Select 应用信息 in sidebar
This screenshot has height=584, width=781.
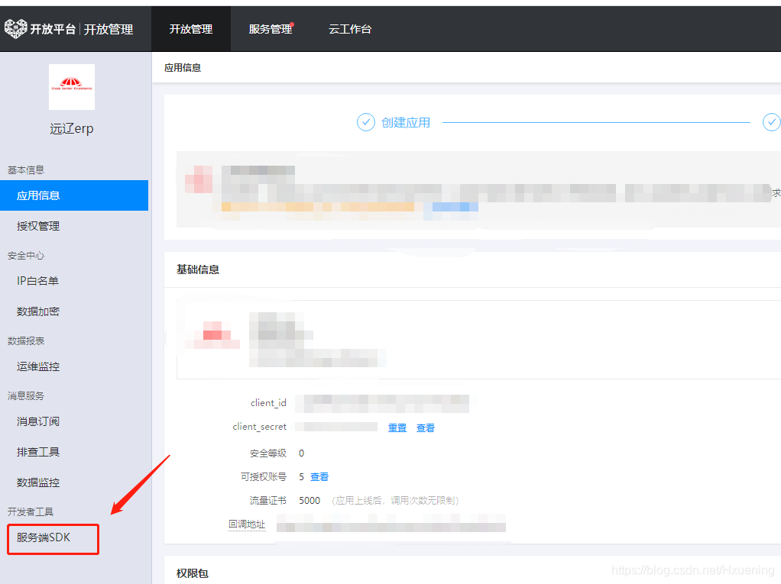tap(74, 195)
